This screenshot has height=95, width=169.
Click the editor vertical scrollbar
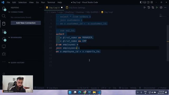point(168,43)
